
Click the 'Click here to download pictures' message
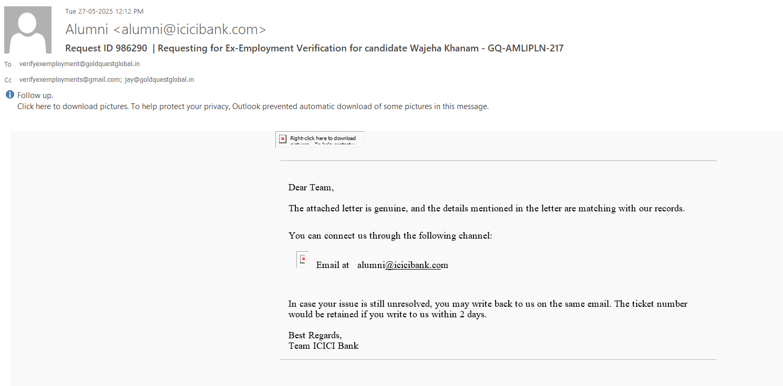point(73,106)
